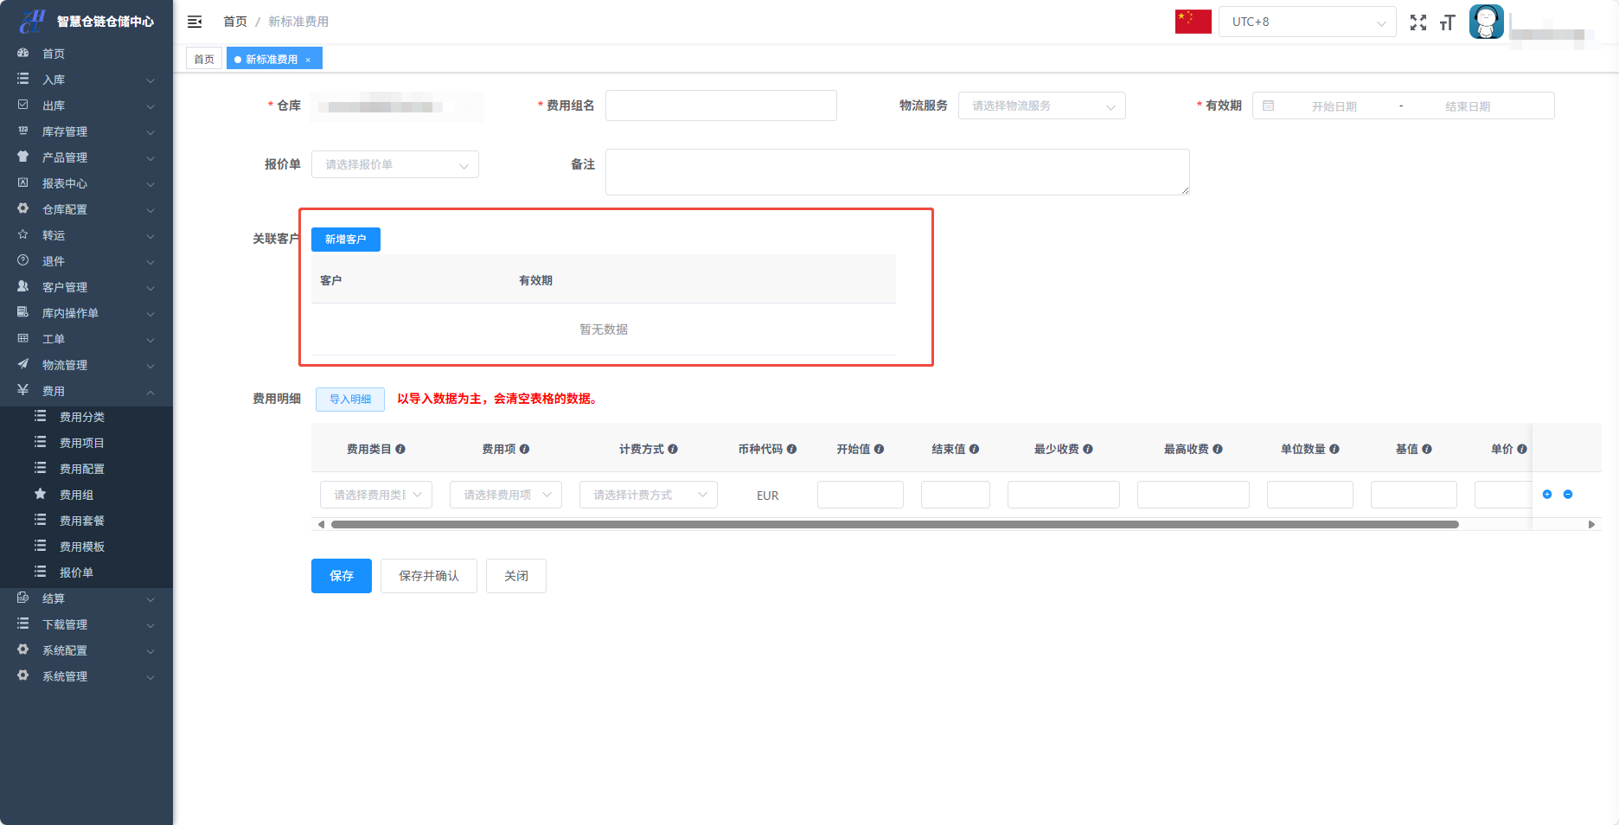Focus the 最少收费 input in table row
The width and height of the screenshot is (1619, 825).
click(1064, 495)
